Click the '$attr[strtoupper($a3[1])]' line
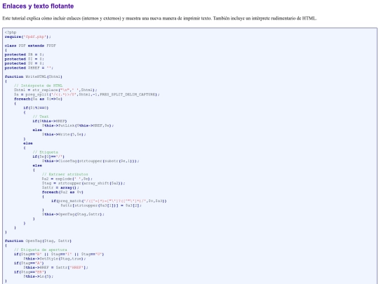The height and width of the screenshot is (284, 379). (x=101, y=205)
